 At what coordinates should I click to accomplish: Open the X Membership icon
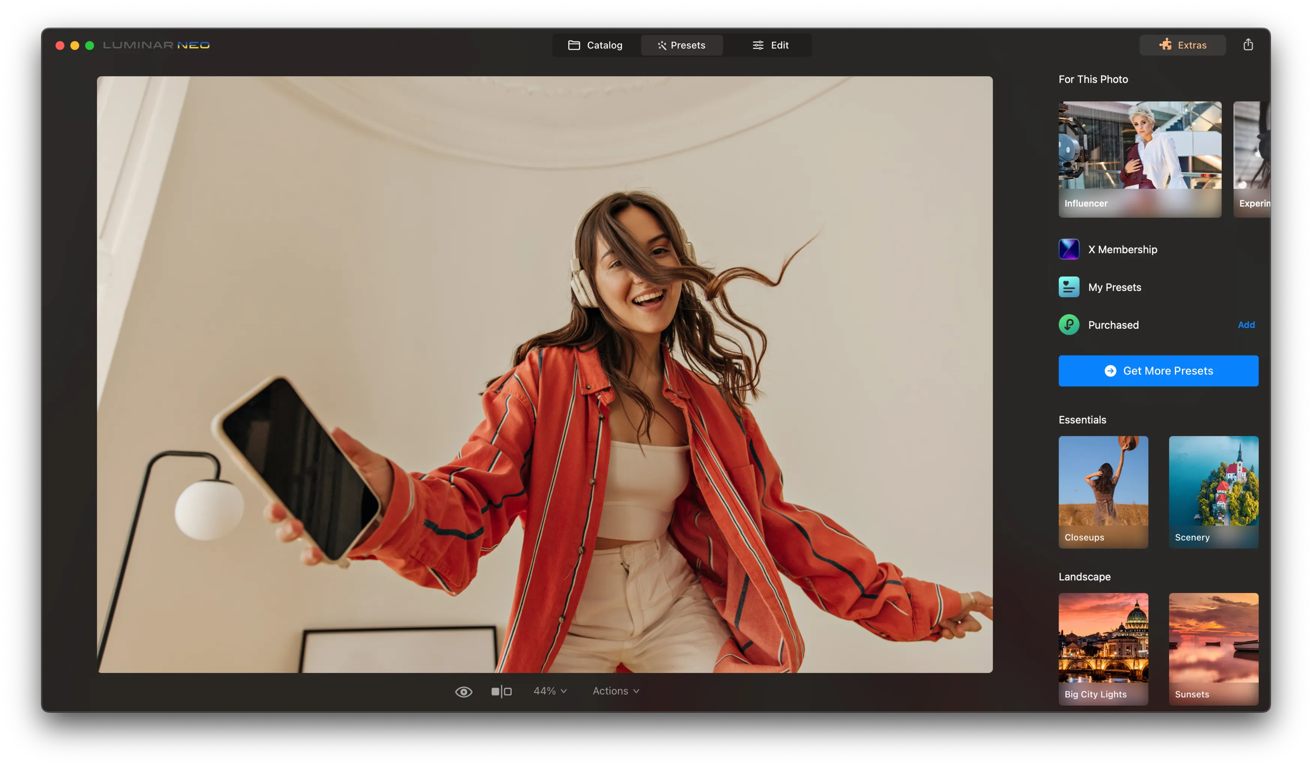click(x=1069, y=249)
